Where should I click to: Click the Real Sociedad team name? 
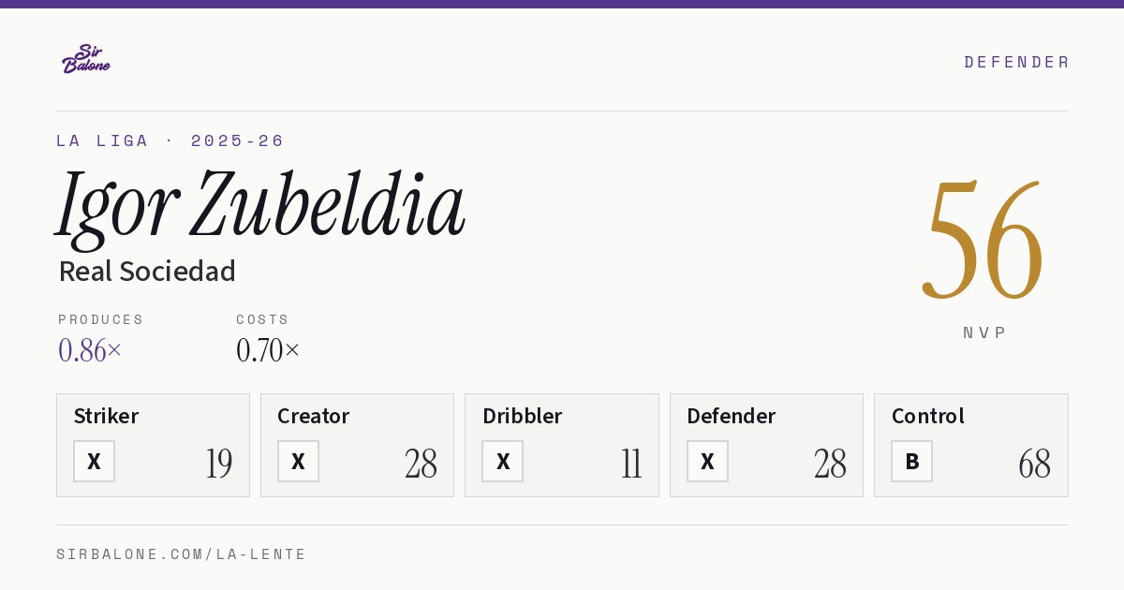click(x=147, y=272)
